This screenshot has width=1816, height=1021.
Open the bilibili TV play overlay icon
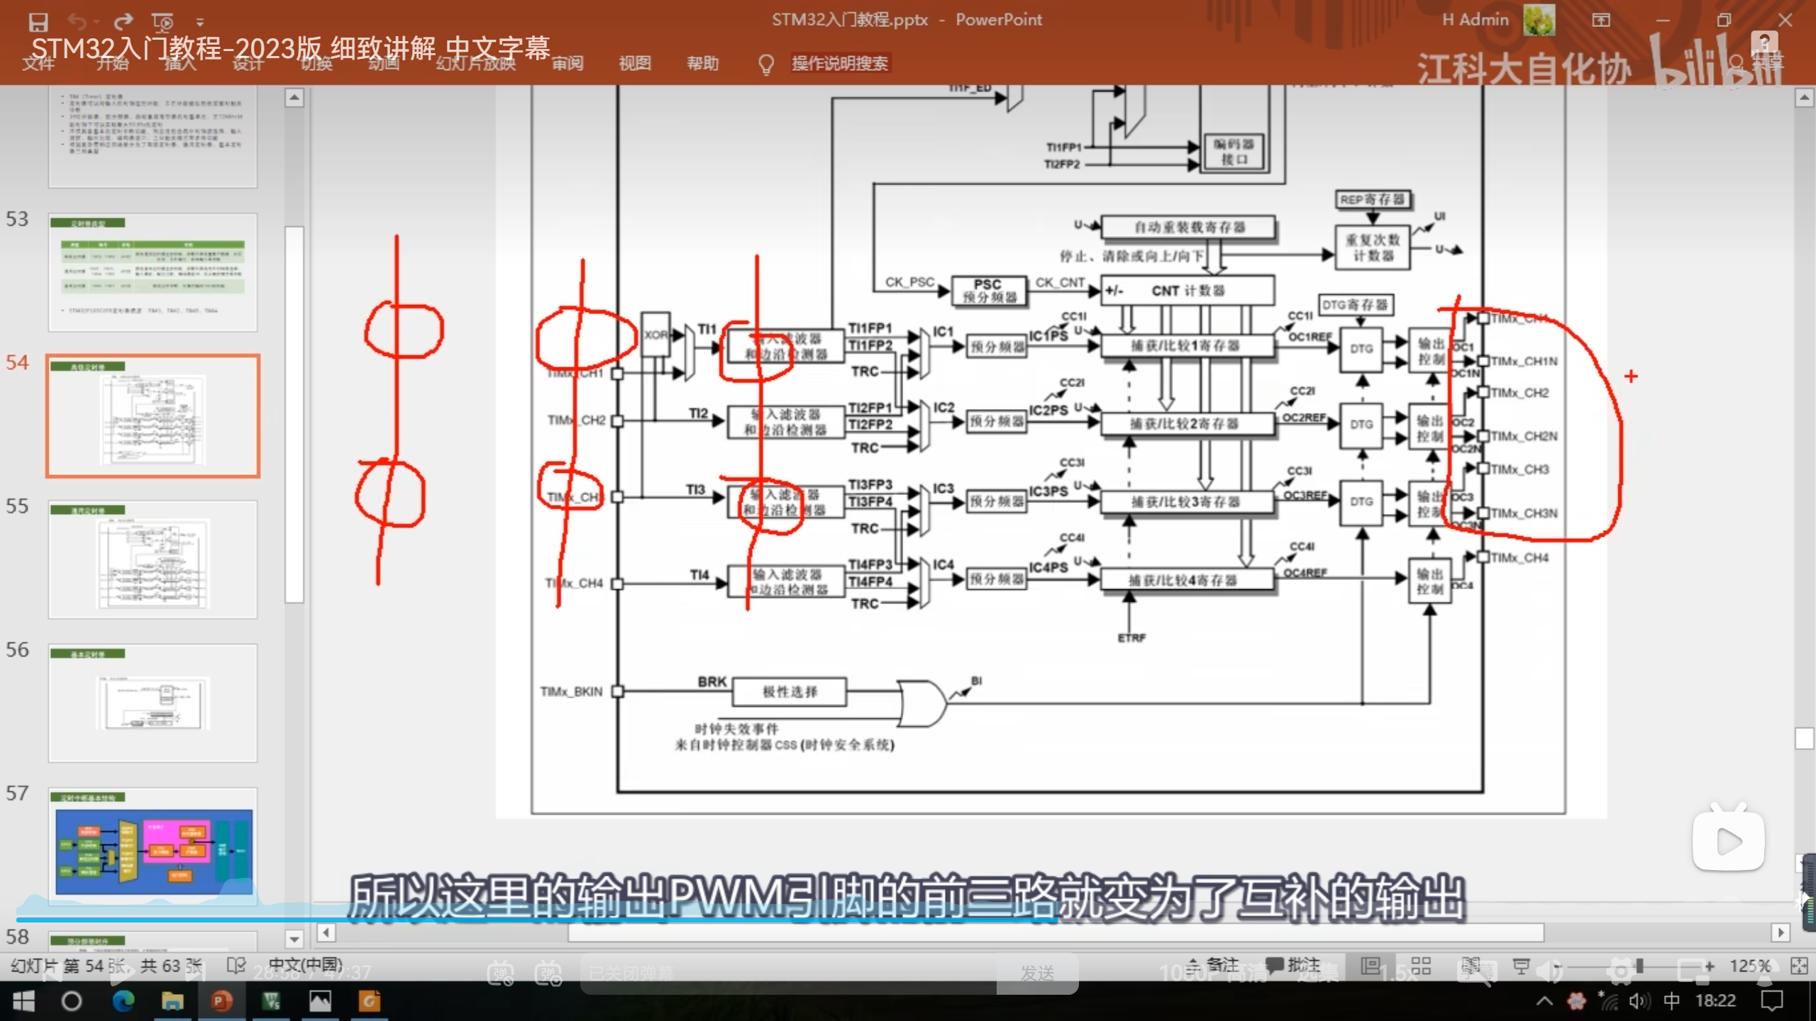pyautogui.click(x=1728, y=841)
